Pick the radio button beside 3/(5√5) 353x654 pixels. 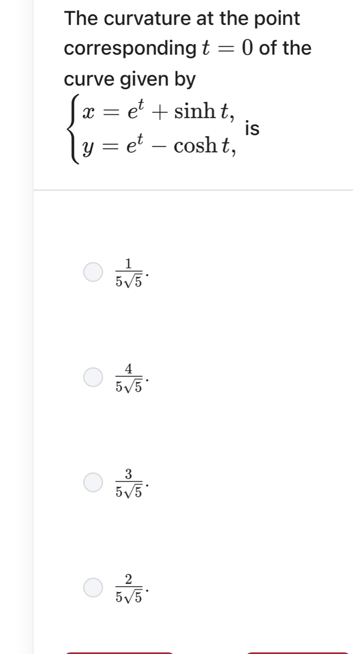(93, 483)
